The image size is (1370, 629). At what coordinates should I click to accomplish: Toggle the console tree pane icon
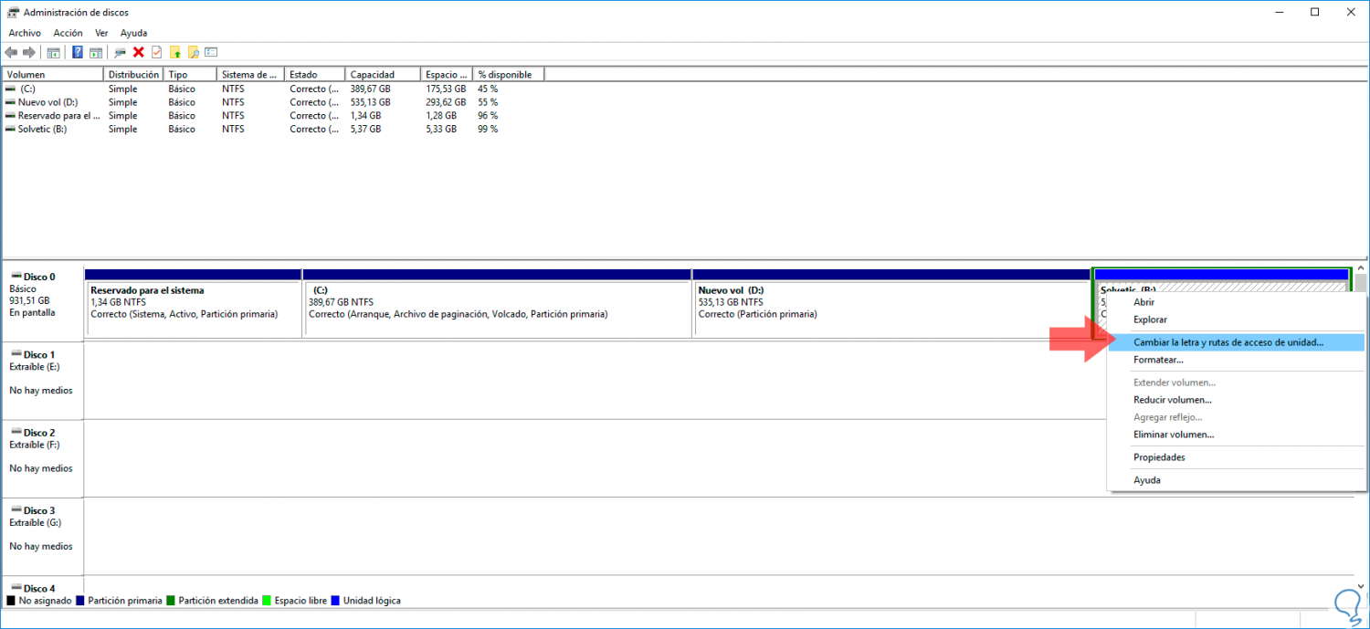pyautogui.click(x=54, y=52)
